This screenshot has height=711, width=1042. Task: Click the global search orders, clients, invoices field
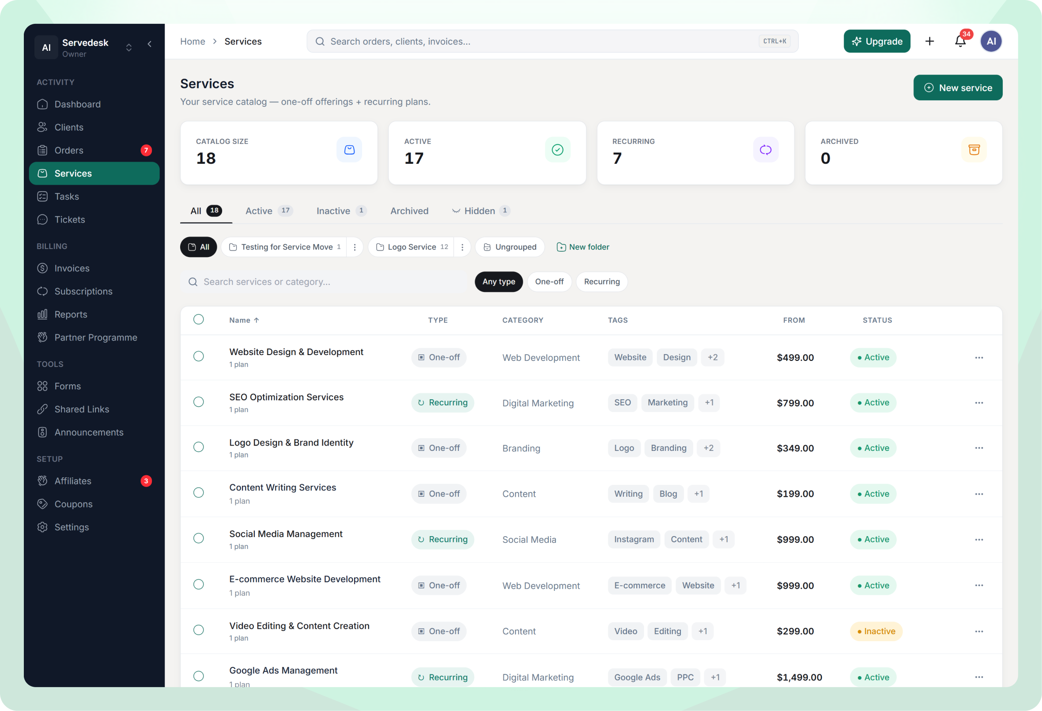click(x=552, y=41)
